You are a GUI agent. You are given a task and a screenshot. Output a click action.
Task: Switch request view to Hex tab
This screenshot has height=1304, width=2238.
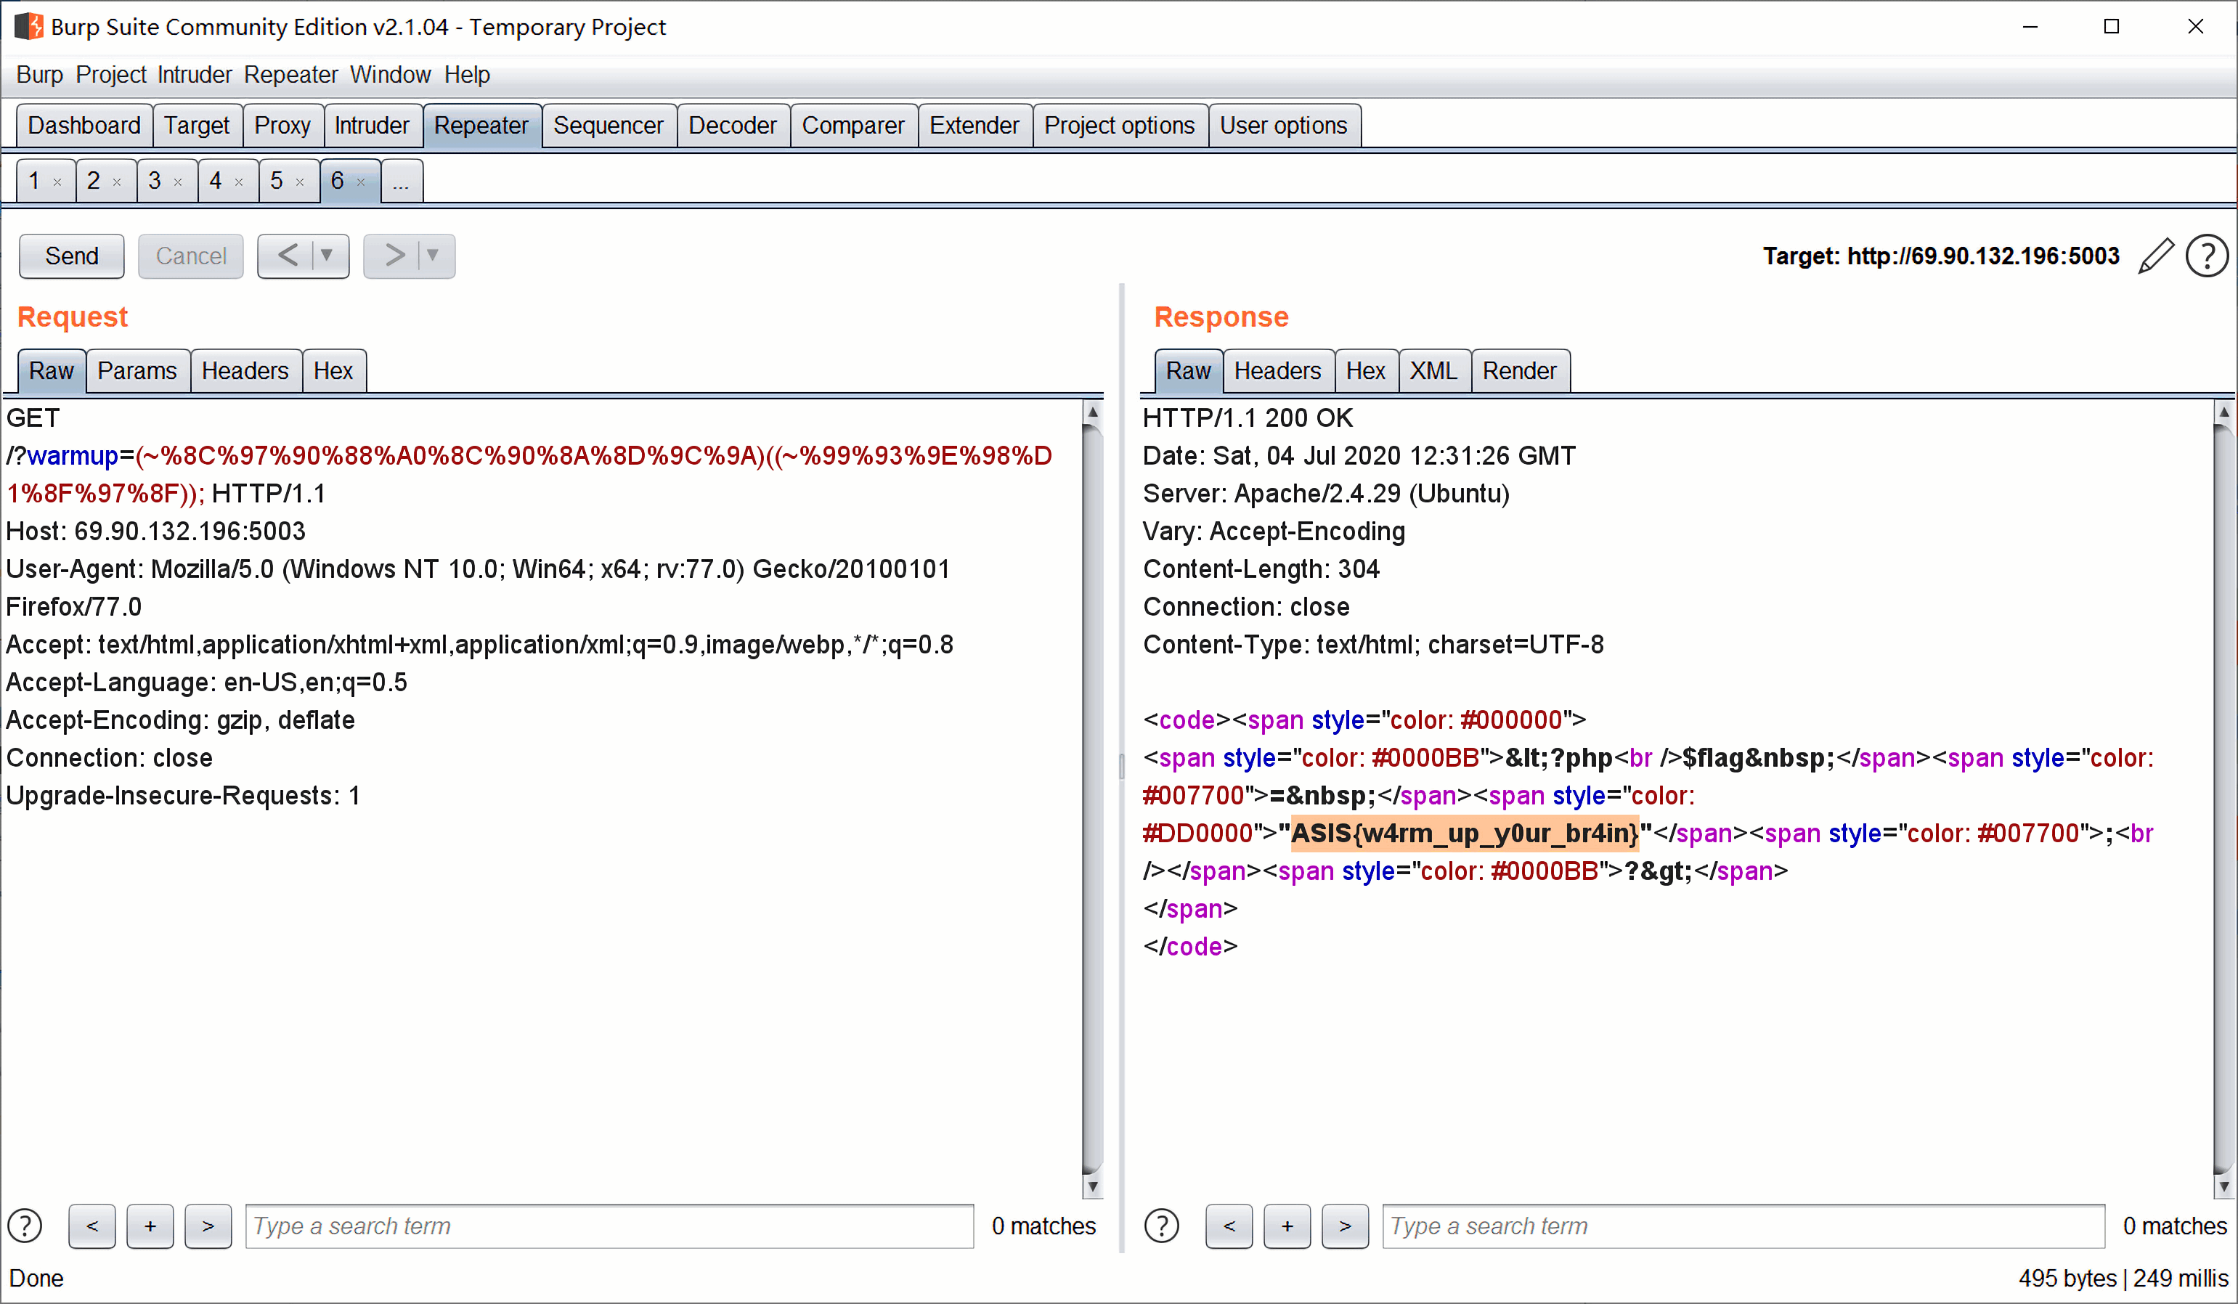pyautogui.click(x=333, y=371)
